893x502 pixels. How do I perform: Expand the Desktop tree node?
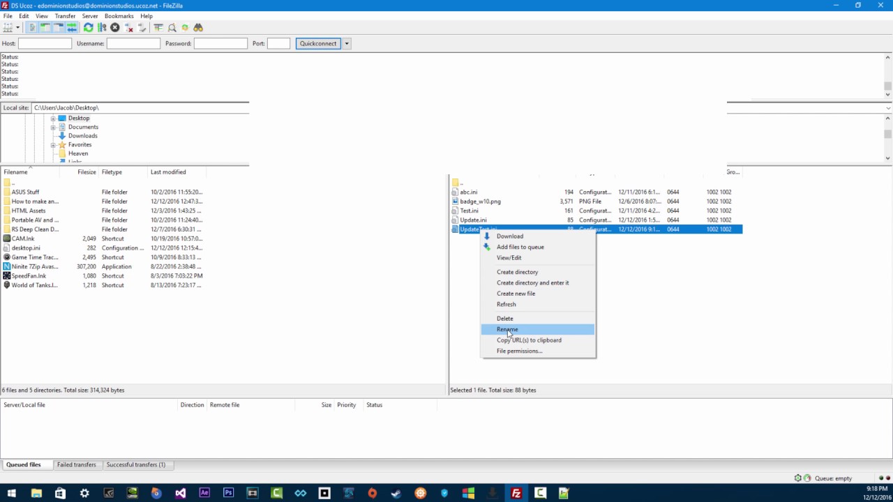click(x=53, y=119)
